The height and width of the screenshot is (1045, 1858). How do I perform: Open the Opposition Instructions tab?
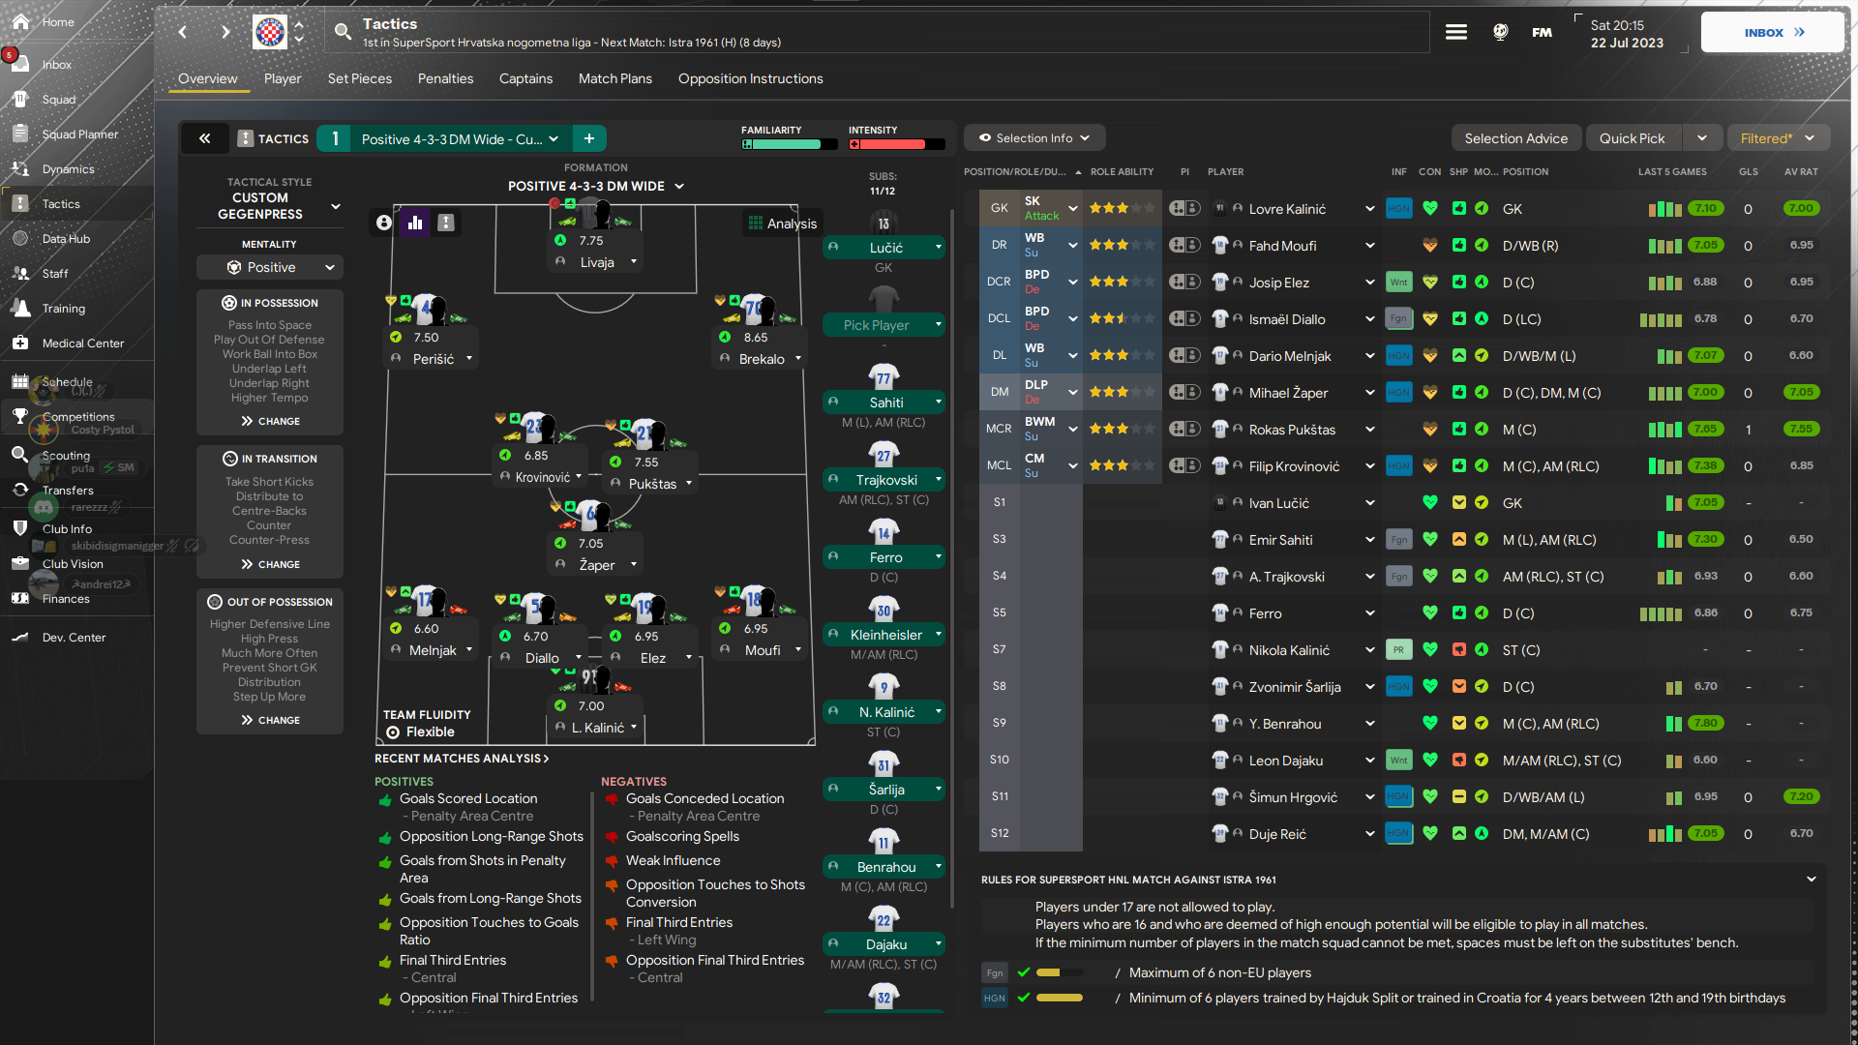tap(750, 78)
